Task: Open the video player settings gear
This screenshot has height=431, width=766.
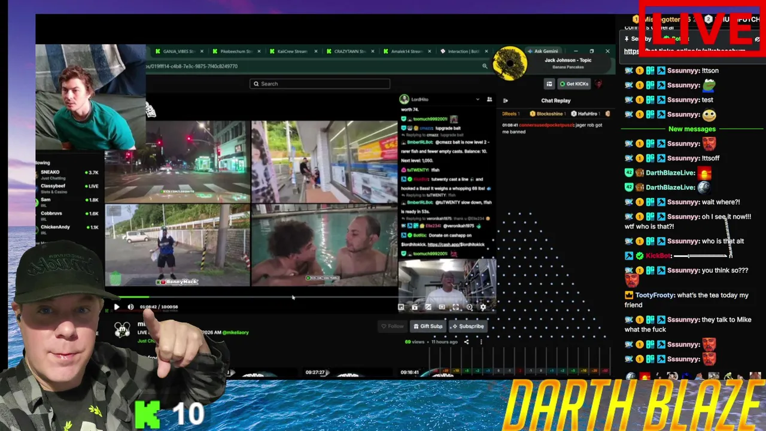Action: click(483, 307)
